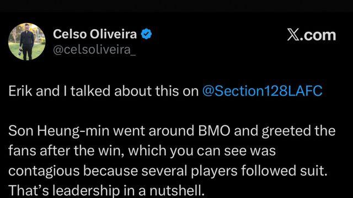Open the Celso Oliveira display name
The image size is (353, 198).
pos(95,34)
